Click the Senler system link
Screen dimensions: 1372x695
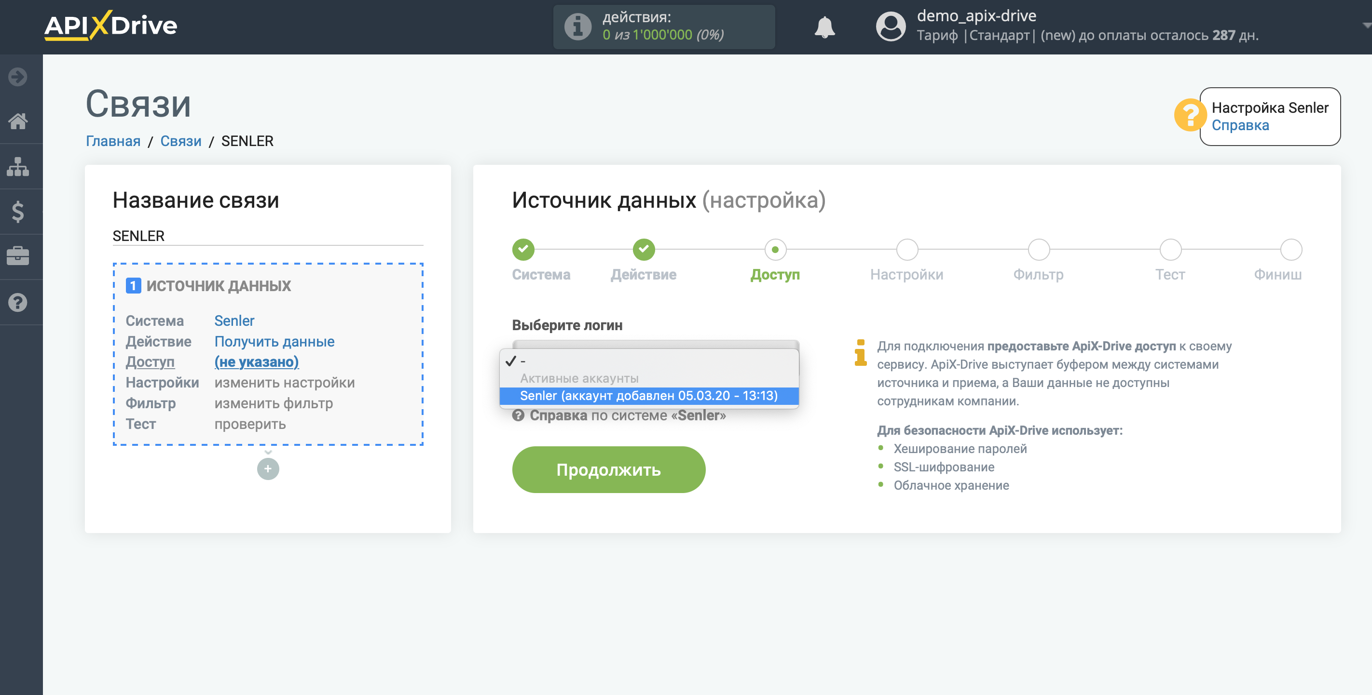coord(234,321)
